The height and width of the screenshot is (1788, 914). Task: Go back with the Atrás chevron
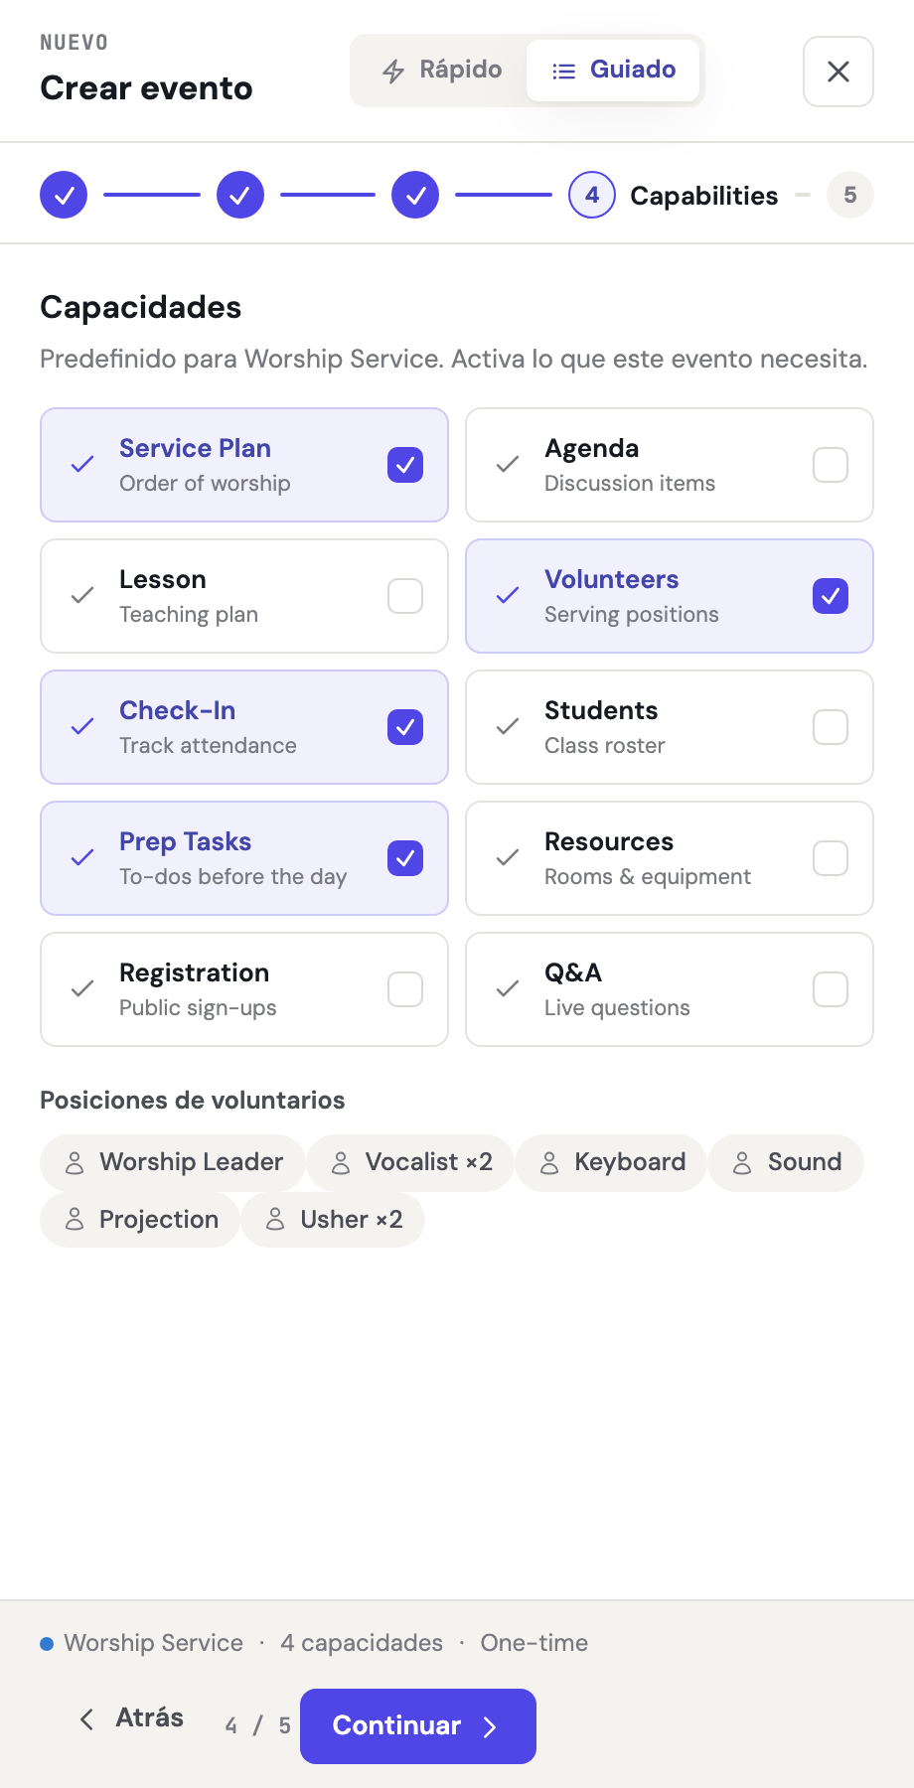(x=87, y=1719)
